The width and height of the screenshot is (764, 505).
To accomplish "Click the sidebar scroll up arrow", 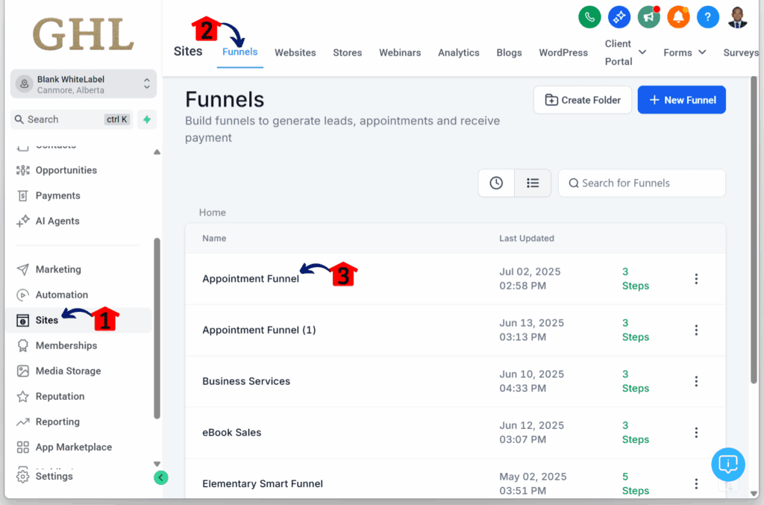I will [x=157, y=152].
